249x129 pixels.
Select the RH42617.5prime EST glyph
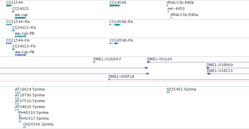click(x=20, y=121)
